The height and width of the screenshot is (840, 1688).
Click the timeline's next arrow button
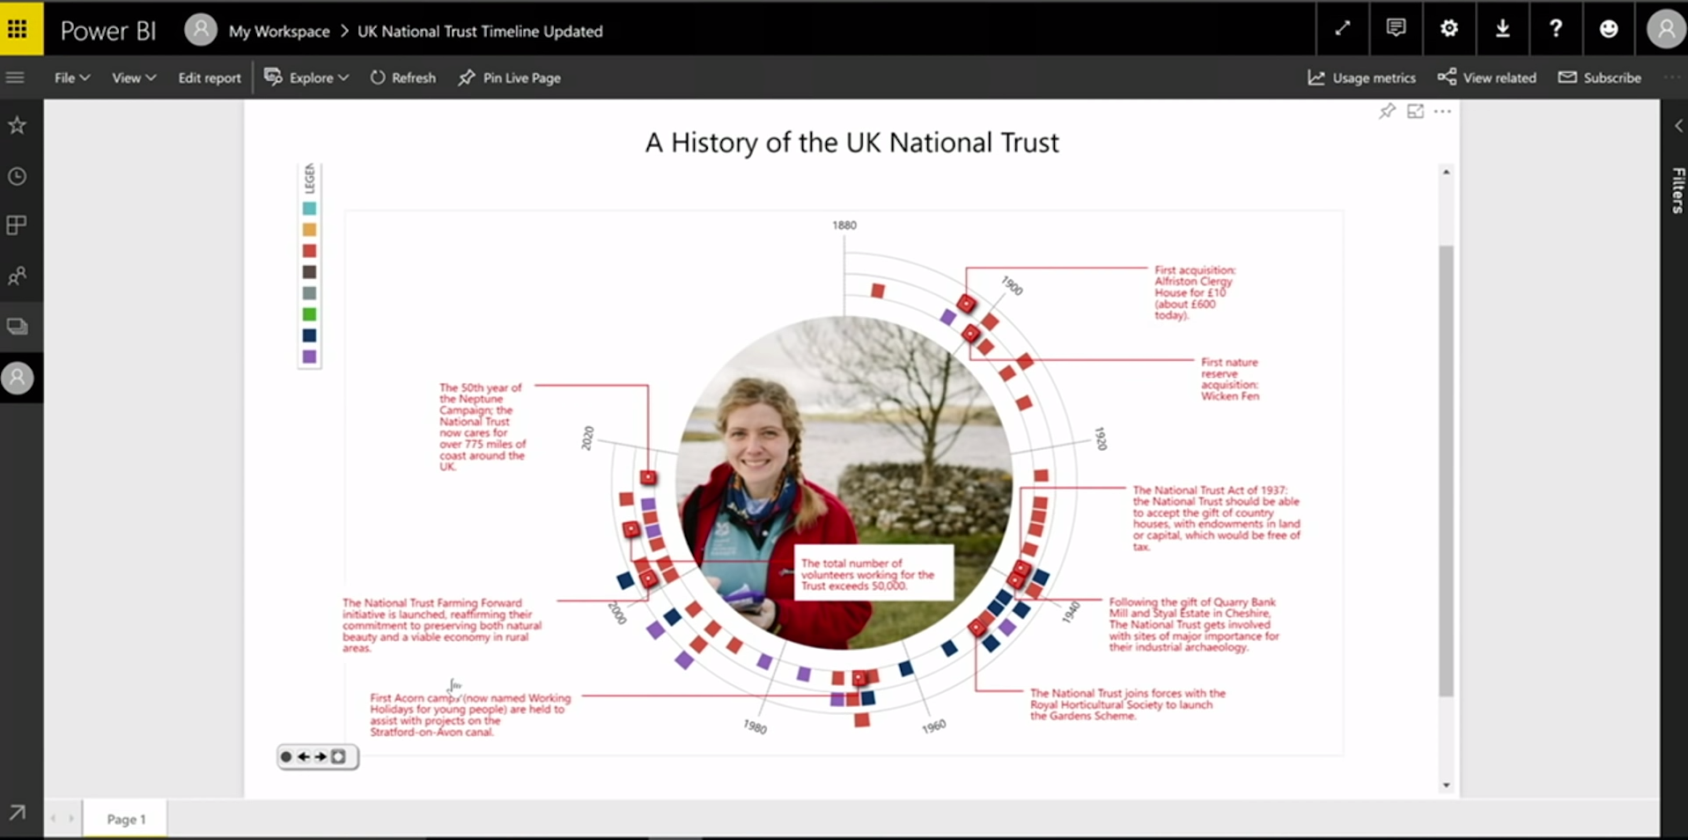coord(321,757)
